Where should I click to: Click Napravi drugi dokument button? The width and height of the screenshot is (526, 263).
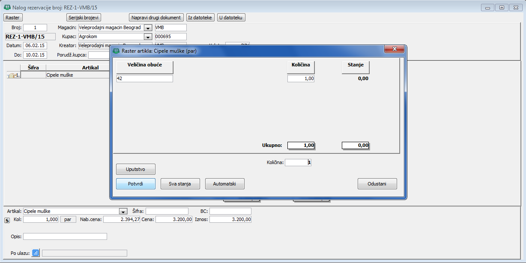(x=156, y=18)
